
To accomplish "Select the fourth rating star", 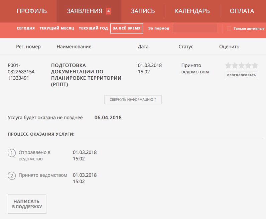I will pos(248,66).
